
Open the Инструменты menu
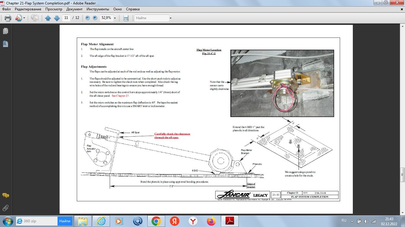[x=98, y=9]
